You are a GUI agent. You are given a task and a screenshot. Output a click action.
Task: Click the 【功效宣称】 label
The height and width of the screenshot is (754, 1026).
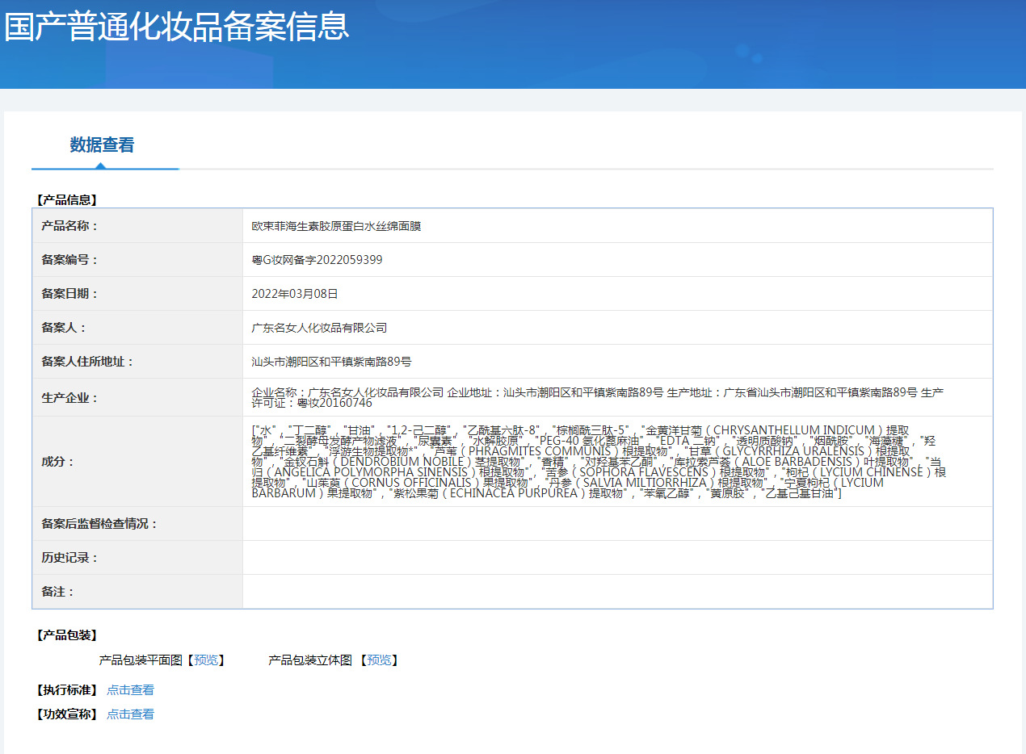pyautogui.click(x=66, y=714)
